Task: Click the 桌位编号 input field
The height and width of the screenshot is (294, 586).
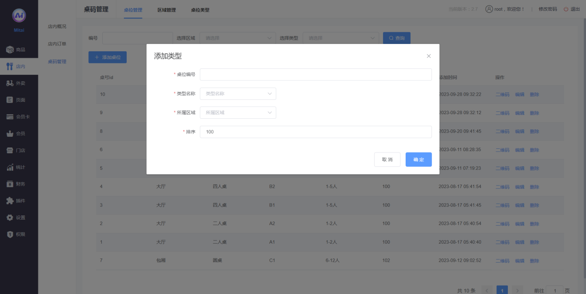Action: [315, 74]
